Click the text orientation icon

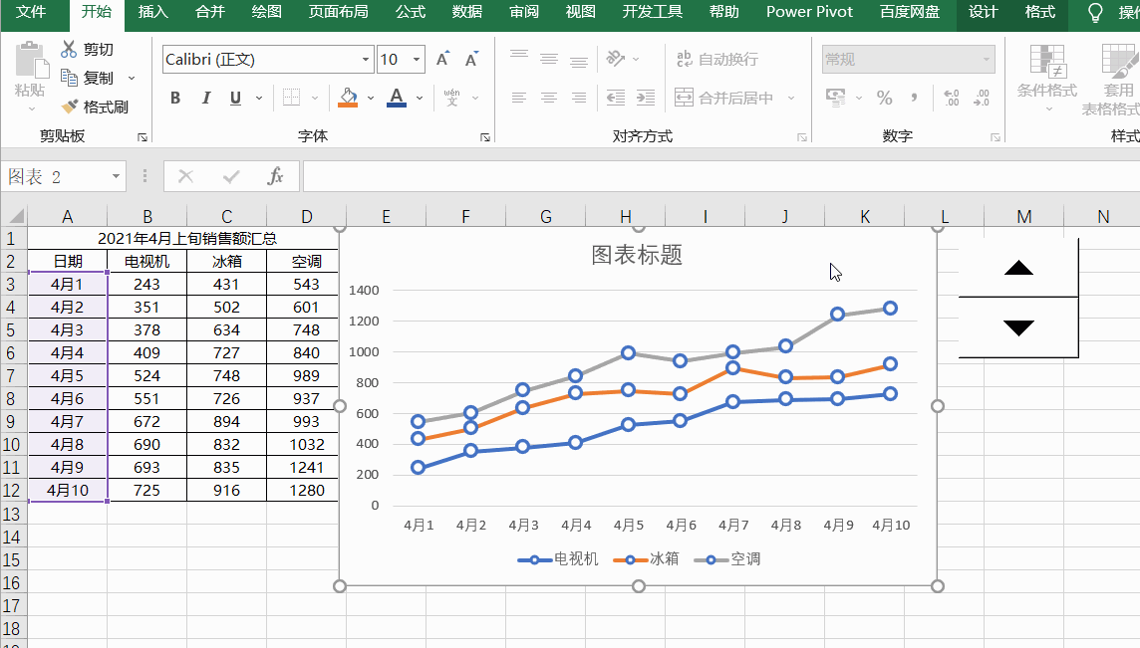pos(616,58)
